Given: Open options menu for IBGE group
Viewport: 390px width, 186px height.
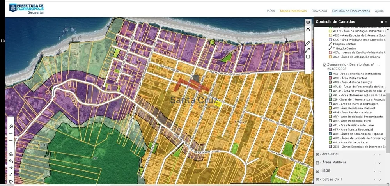Looking at the screenshot, I should point(374,171).
